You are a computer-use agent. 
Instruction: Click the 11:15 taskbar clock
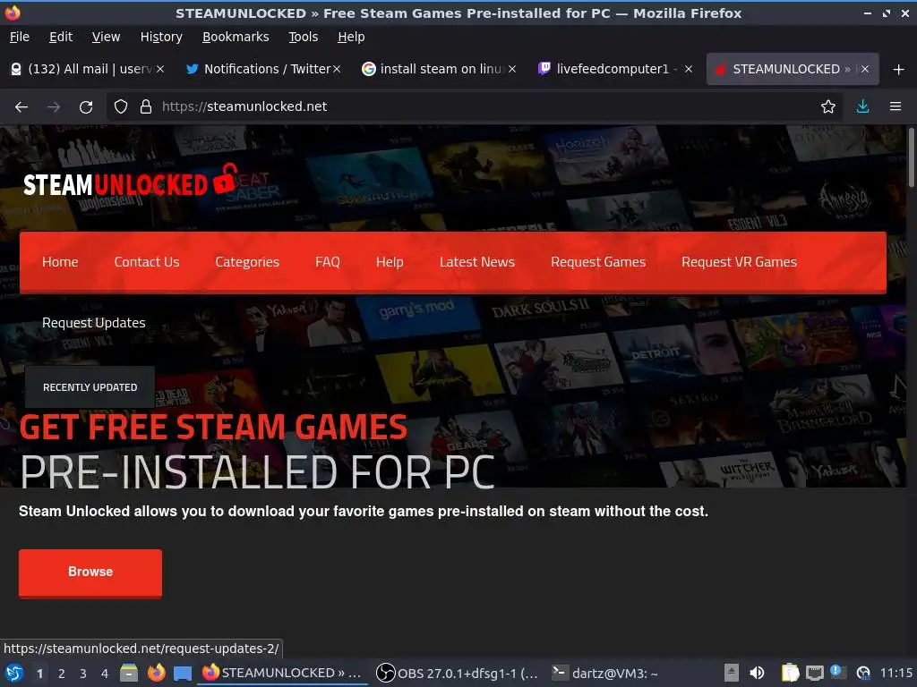896,673
